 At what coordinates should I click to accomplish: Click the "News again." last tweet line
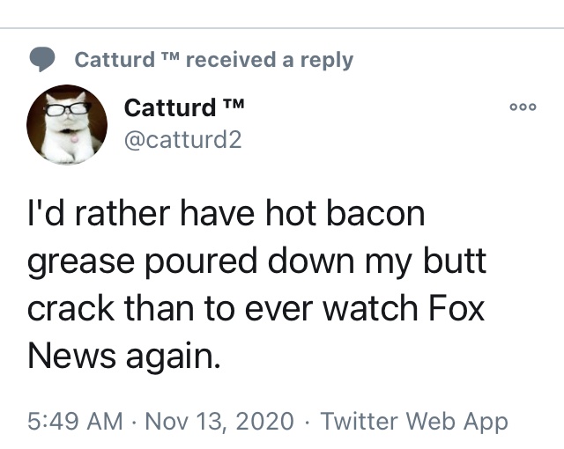pyautogui.click(x=122, y=356)
